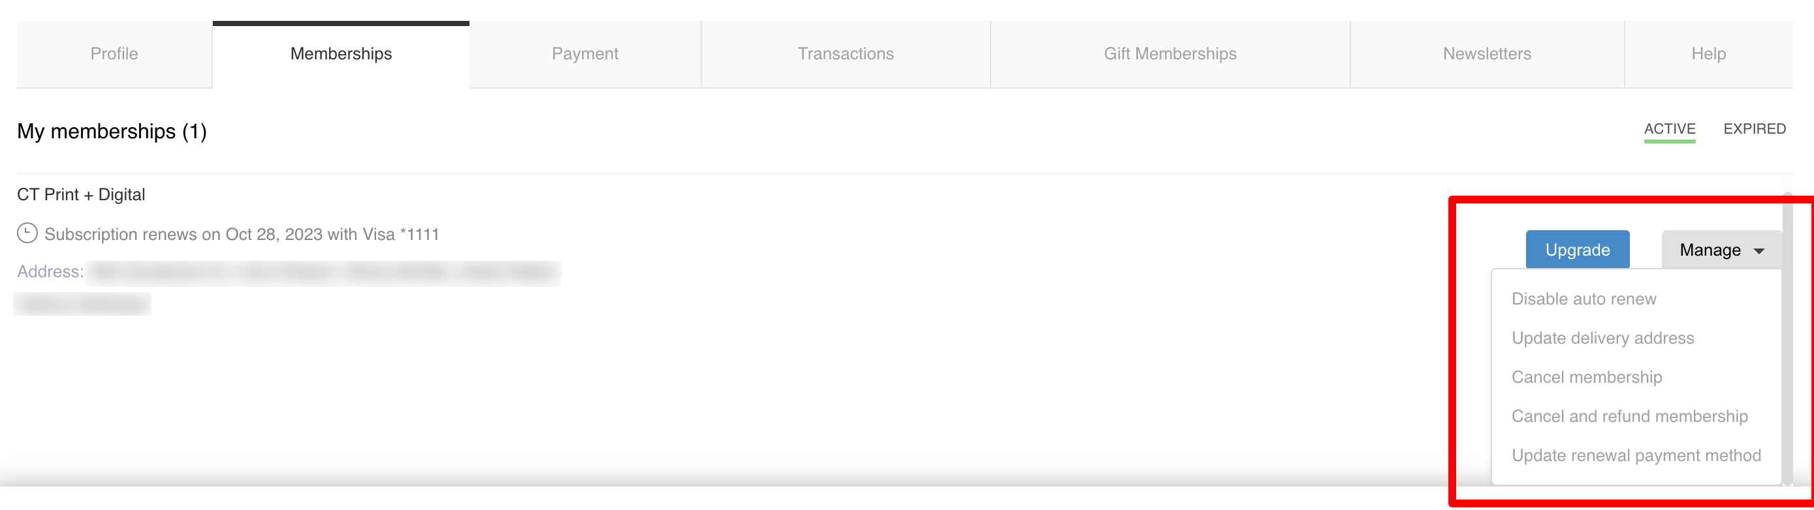
Task: Select Disable auto renew option
Action: pos(1583,299)
